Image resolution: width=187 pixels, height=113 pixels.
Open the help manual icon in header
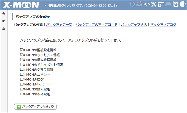click(x=176, y=4)
